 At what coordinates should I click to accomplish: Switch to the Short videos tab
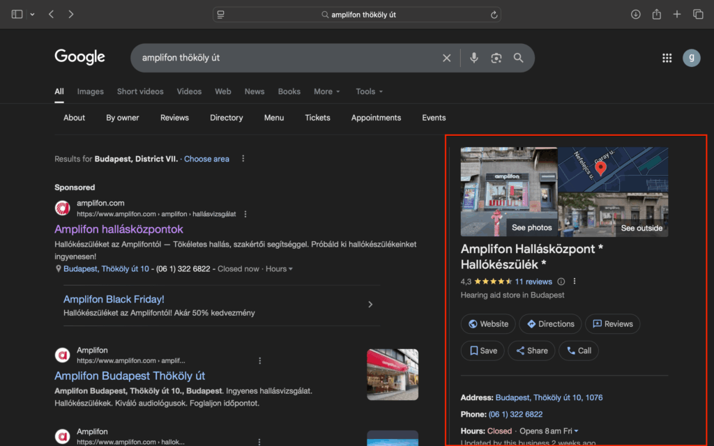(x=140, y=91)
